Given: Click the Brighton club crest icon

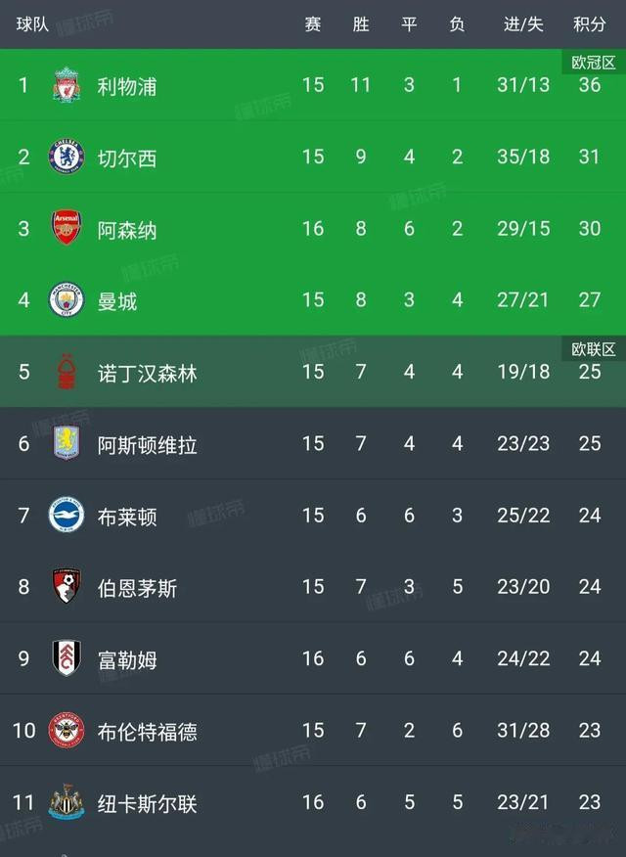Looking at the screenshot, I should coord(67,516).
